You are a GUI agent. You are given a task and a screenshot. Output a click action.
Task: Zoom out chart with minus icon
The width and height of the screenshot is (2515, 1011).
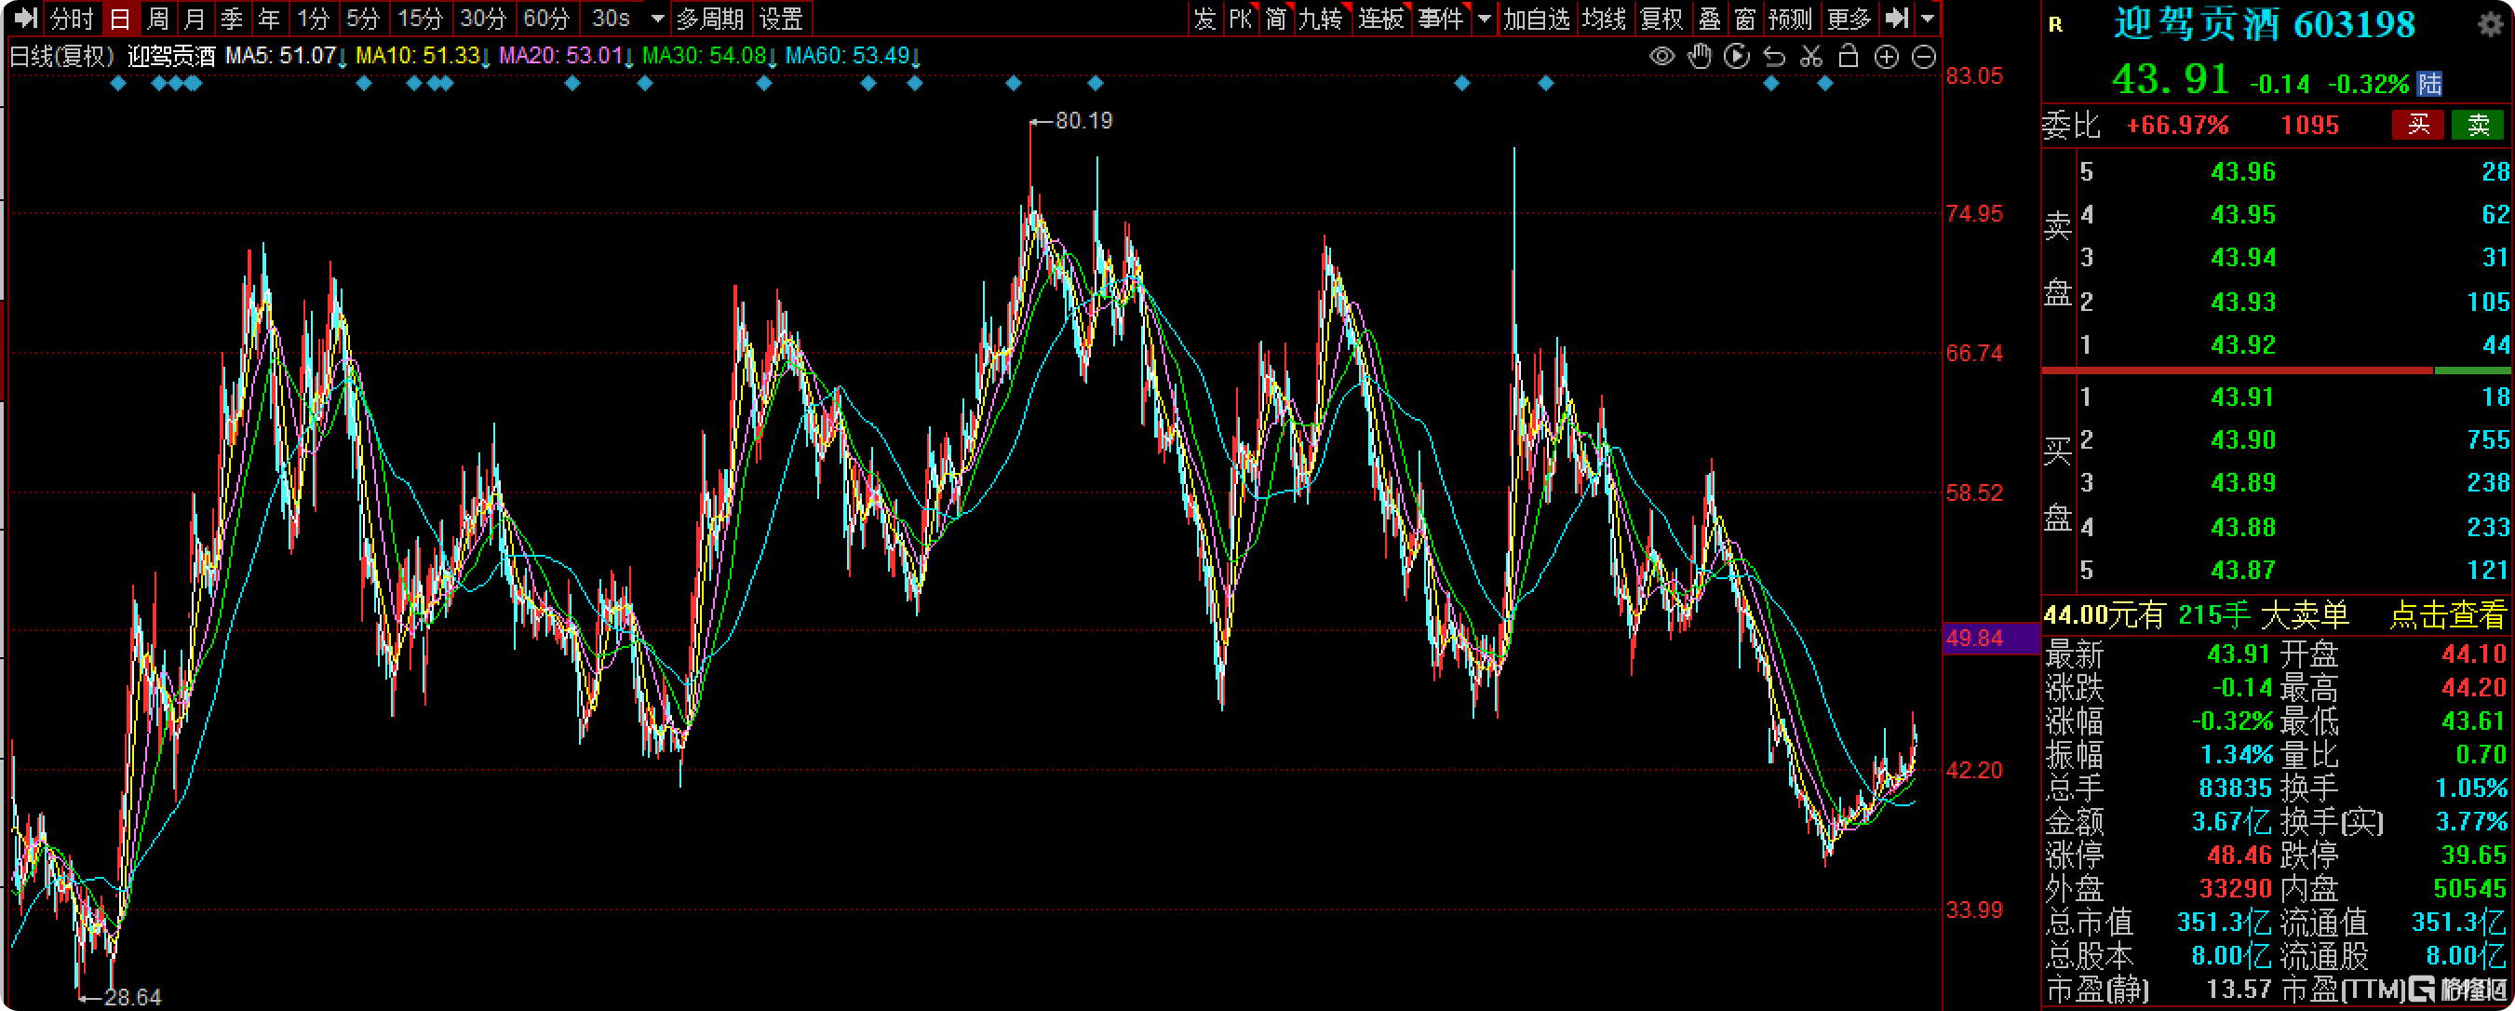click(x=1923, y=57)
